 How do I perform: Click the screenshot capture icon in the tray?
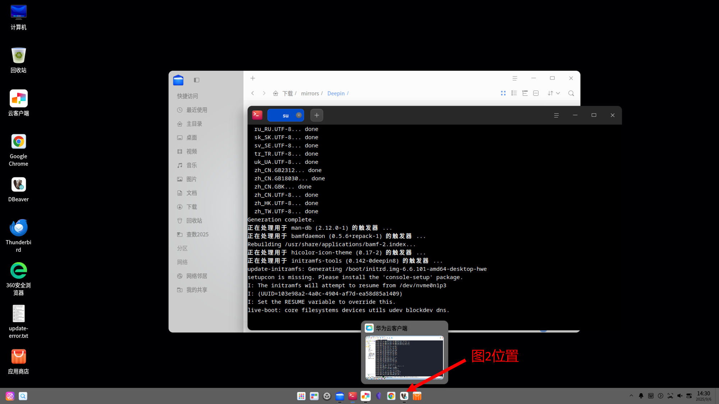click(x=670, y=396)
